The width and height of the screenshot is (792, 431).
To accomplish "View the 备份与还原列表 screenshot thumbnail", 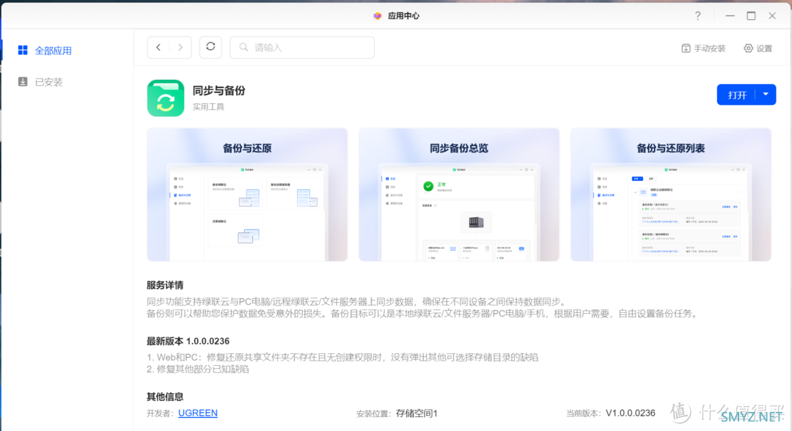I will click(670, 194).
